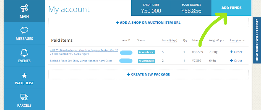Click Order for the 646g item
The image size is (261, 110).
point(238,61)
